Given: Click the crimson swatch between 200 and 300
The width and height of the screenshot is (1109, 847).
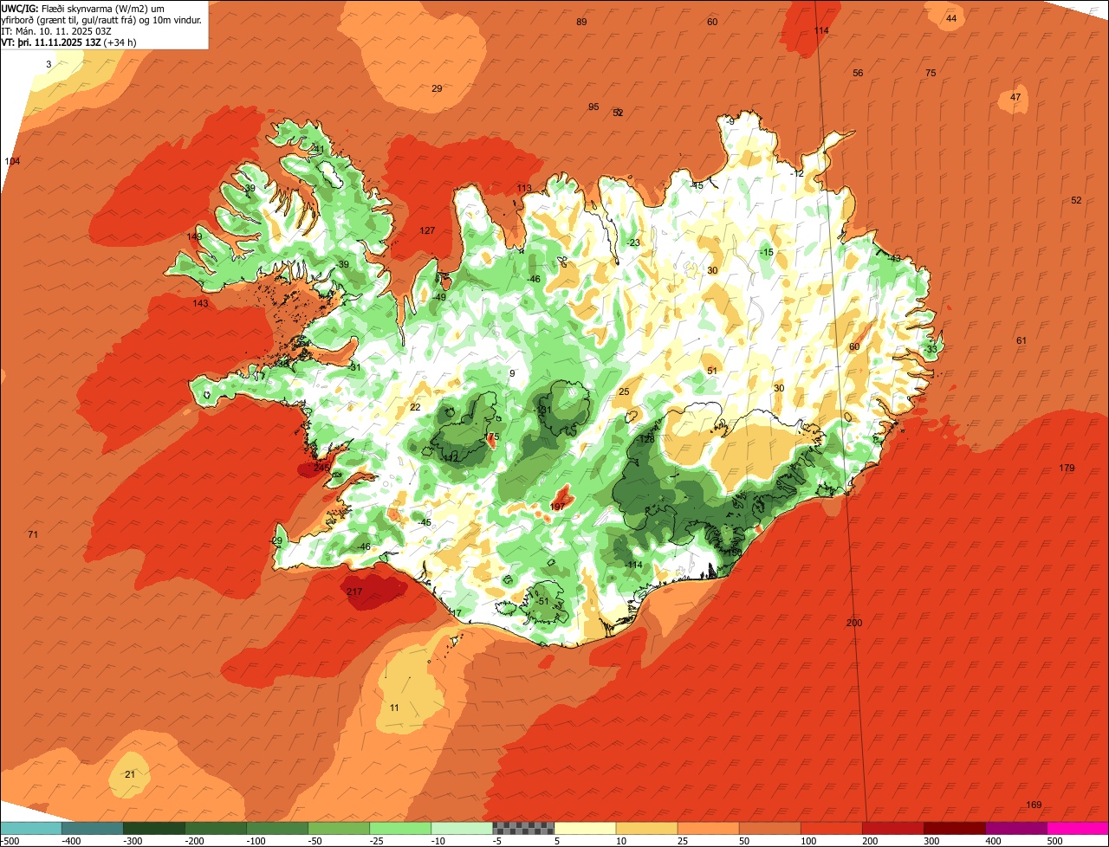Looking at the screenshot, I should coord(893,828).
